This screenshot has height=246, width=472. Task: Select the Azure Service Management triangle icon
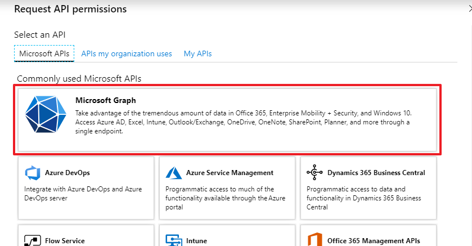pyautogui.click(x=174, y=173)
